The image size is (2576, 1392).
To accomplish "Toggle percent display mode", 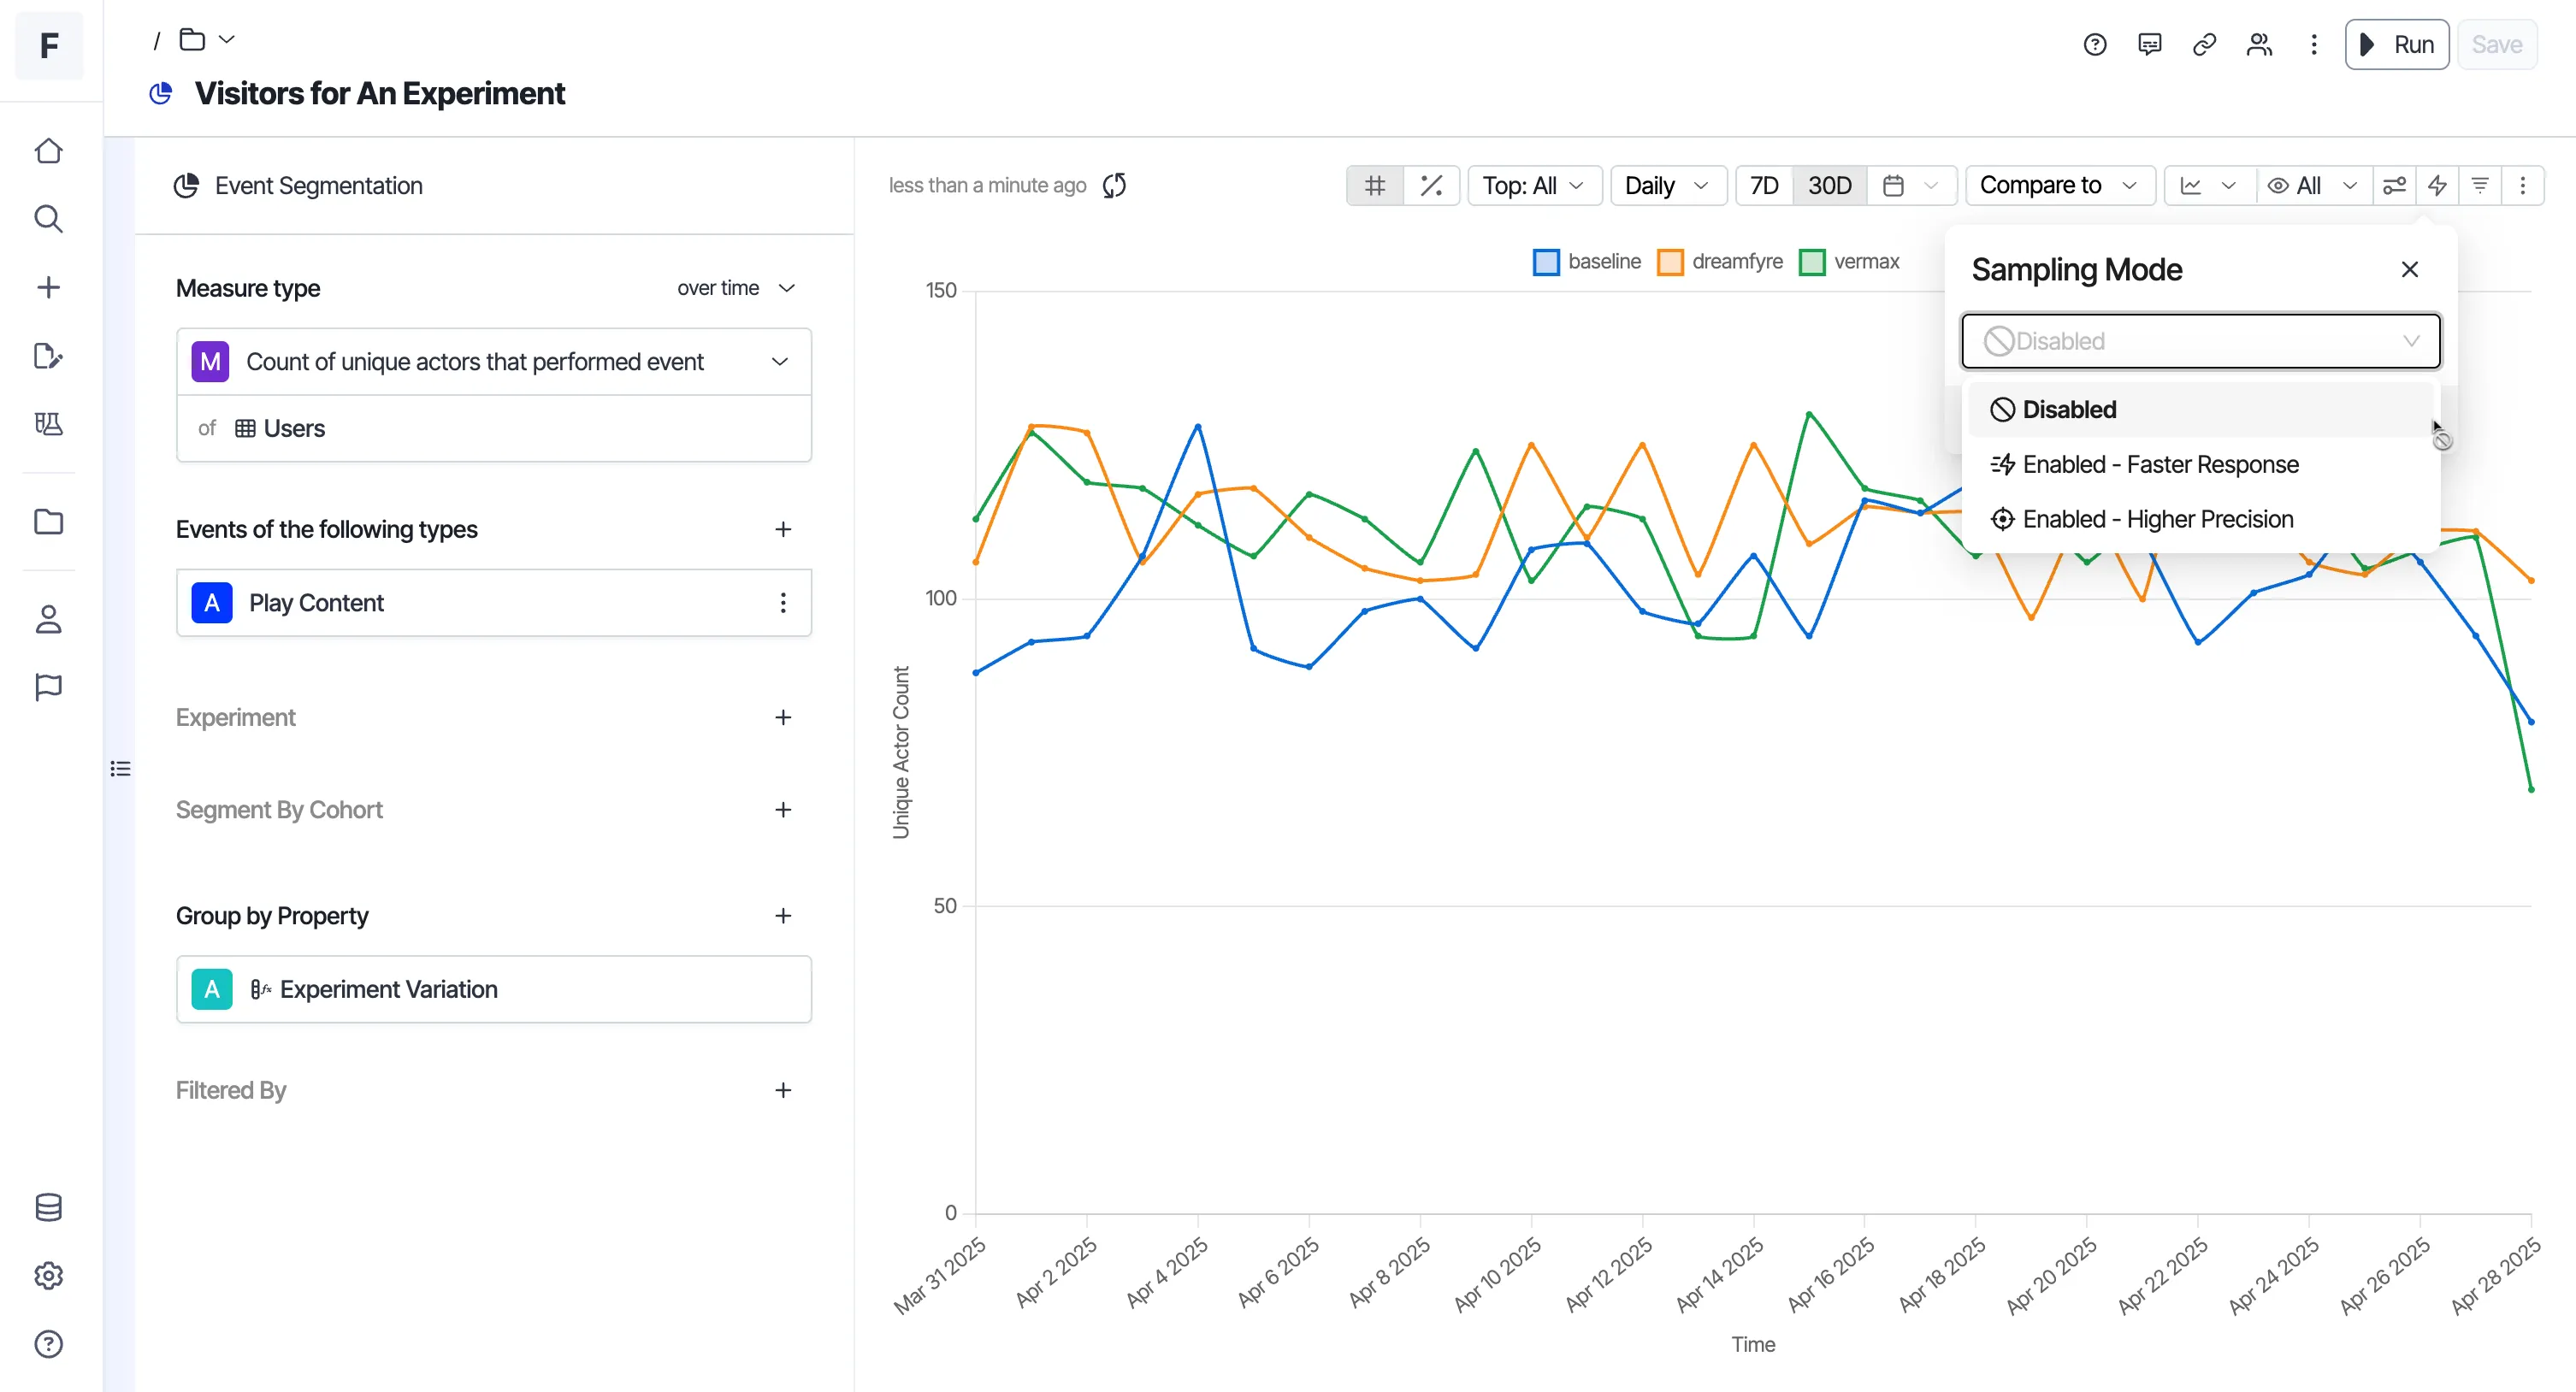I will (1431, 186).
